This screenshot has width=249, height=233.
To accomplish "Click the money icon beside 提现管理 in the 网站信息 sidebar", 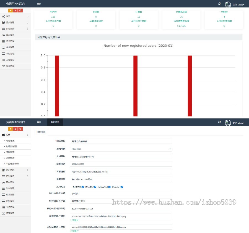I will point(3,213).
